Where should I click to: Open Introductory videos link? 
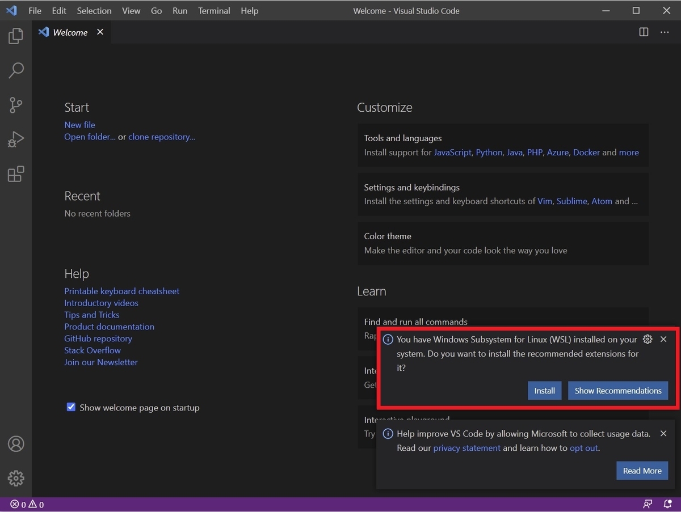tap(101, 303)
